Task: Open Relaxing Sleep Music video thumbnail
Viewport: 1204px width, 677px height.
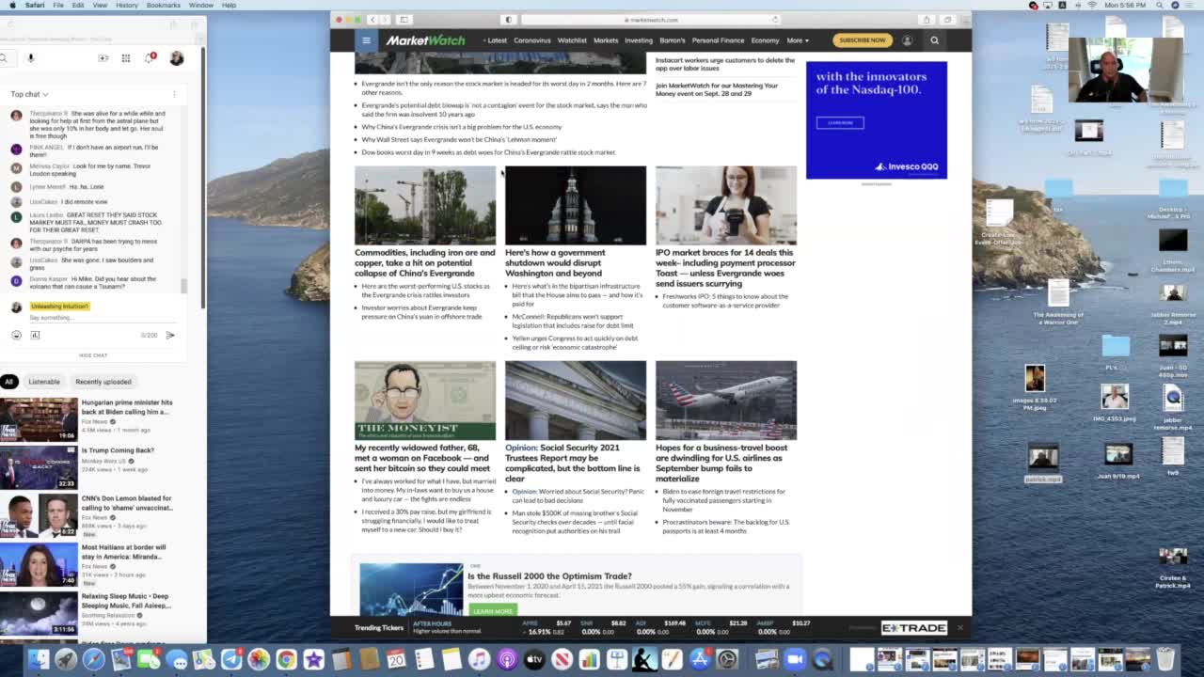Action: click(39, 613)
